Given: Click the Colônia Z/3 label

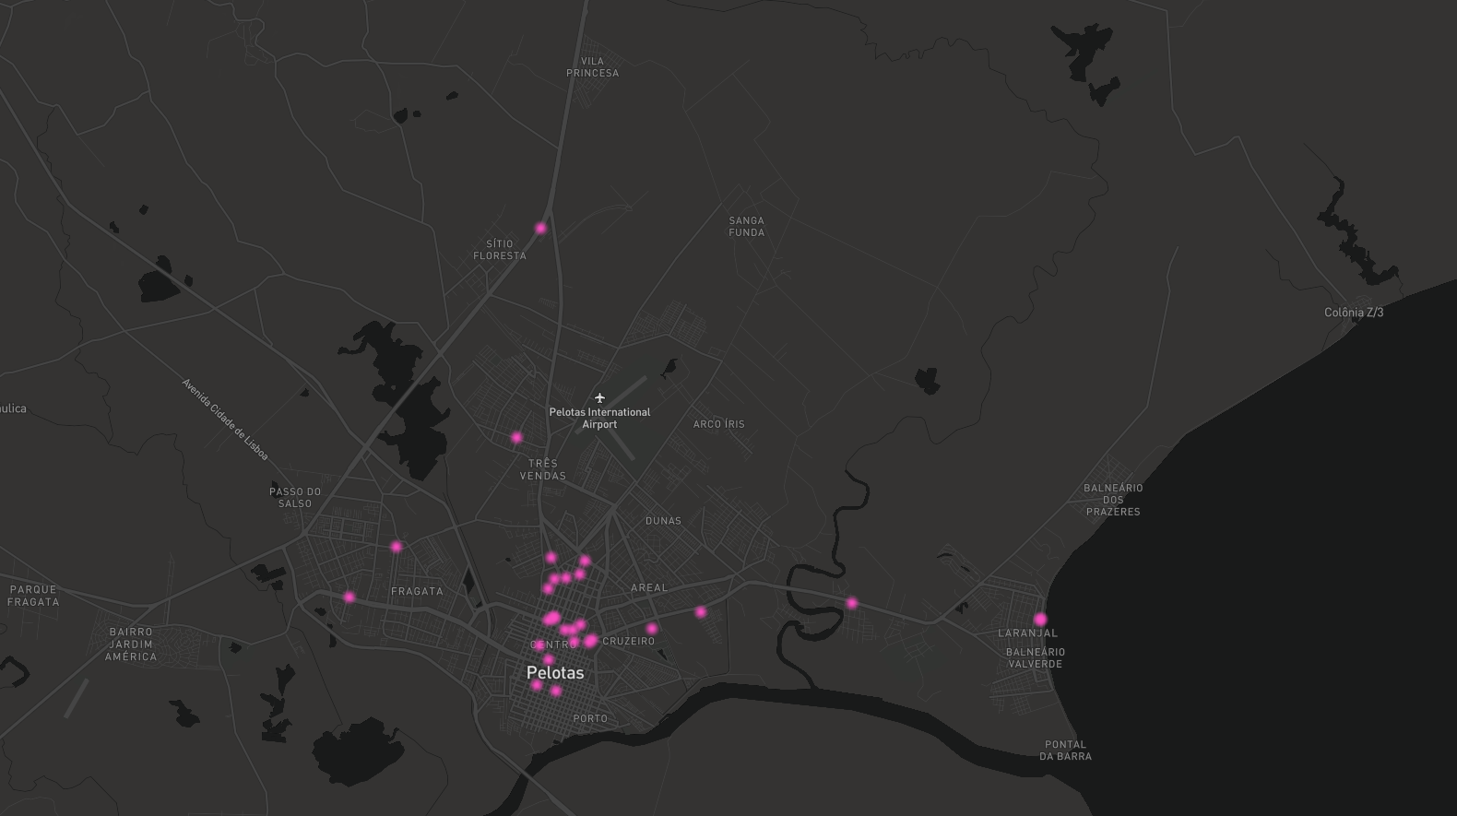Looking at the screenshot, I should tap(1354, 313).
